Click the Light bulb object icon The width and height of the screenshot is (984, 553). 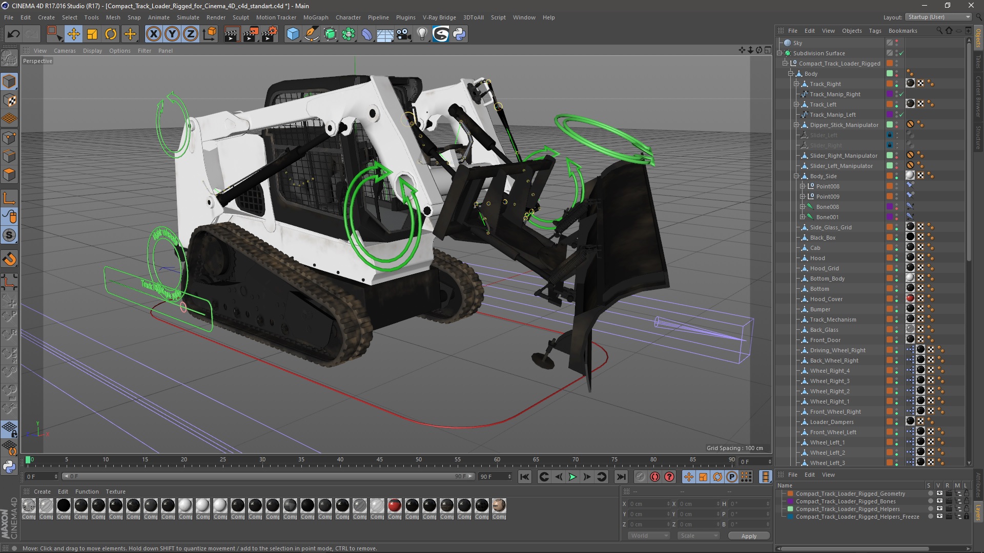(422, 34)
